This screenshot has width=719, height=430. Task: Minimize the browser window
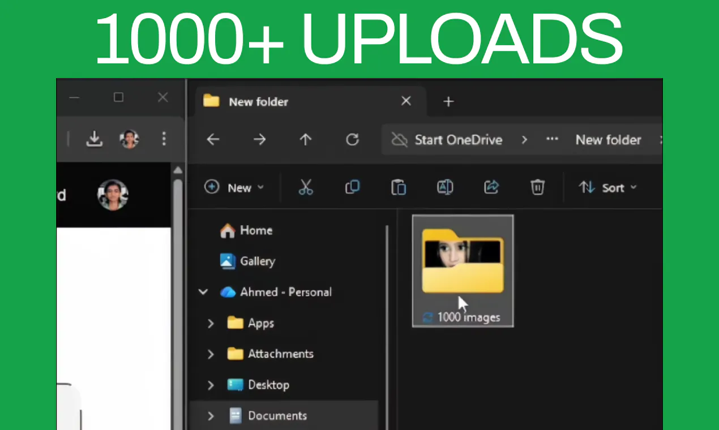74,97
